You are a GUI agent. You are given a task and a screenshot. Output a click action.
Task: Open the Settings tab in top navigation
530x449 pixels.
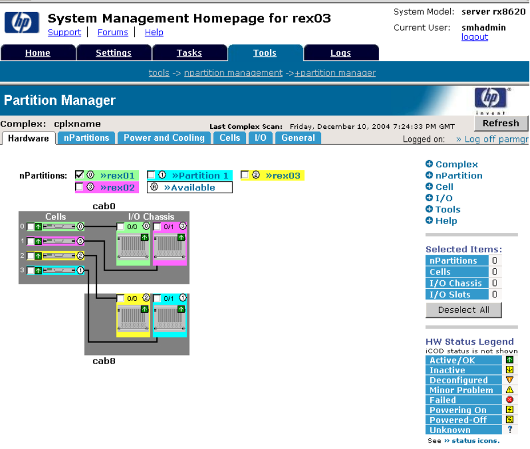pos(113,53)
